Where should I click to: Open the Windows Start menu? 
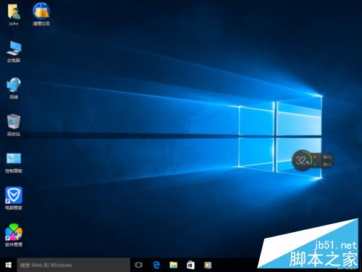pos(9,265)
